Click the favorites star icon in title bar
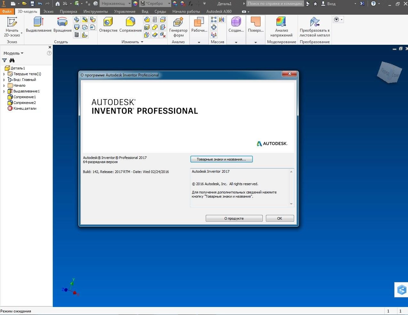This screenshot has height=315, width=408. point(315,4)
